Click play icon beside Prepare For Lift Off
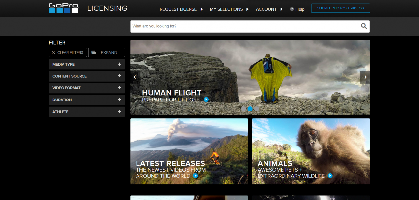 [x=206, y=100]
